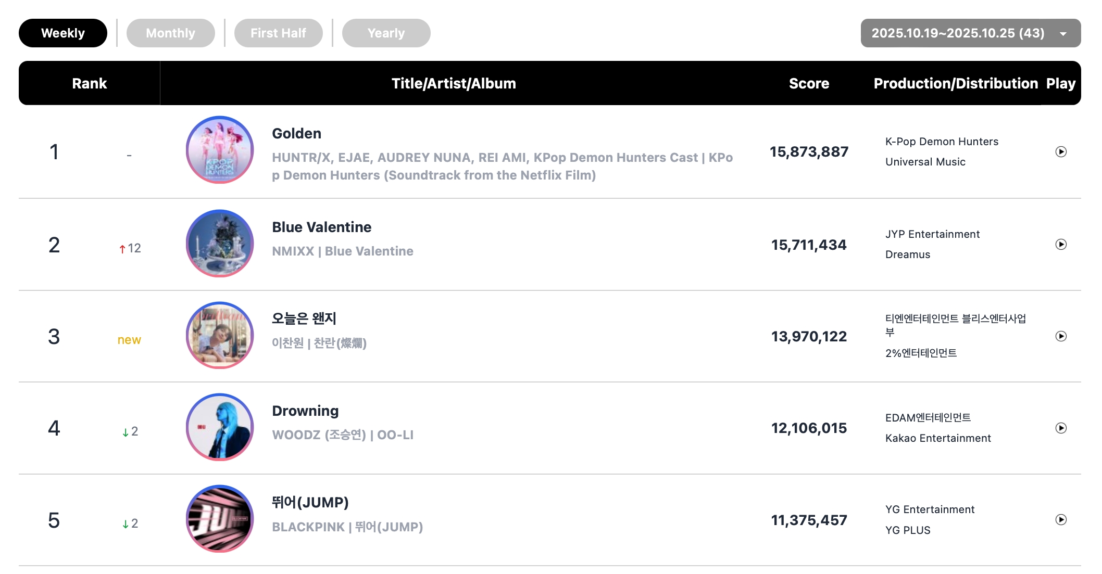Viewport: 1102px width, 574px height.
Task: Select the Yearly chart tab
Action: pyautogui.click(x=386, y=33)
